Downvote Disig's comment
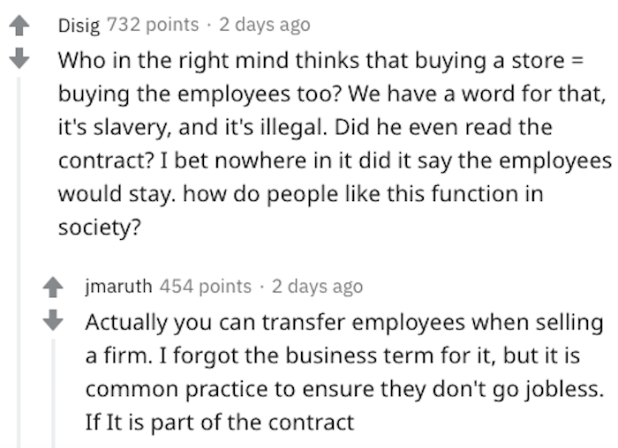The image size is (618, 448). click(19, 61)
